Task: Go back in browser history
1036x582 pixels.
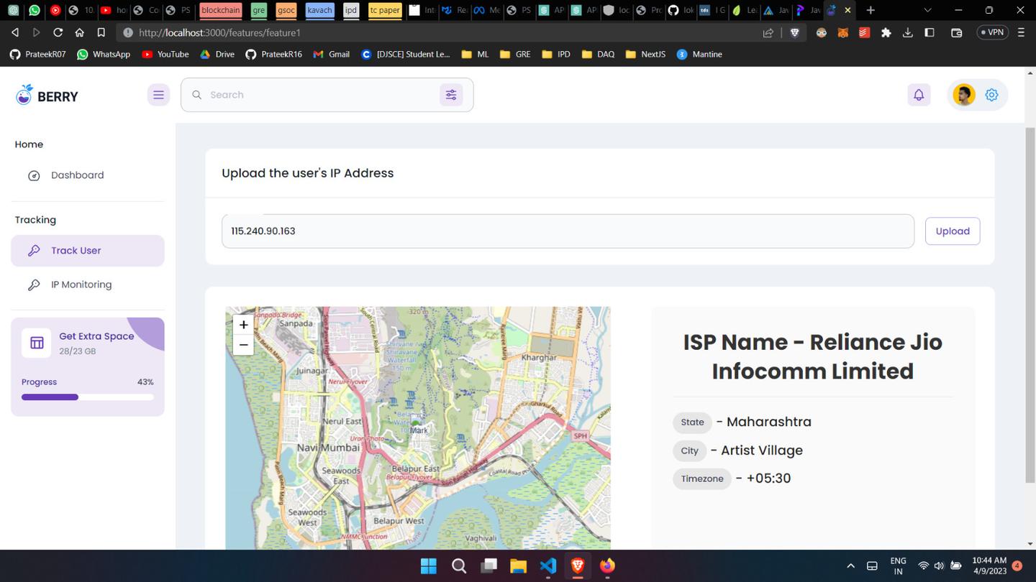Action: [15, 32]
